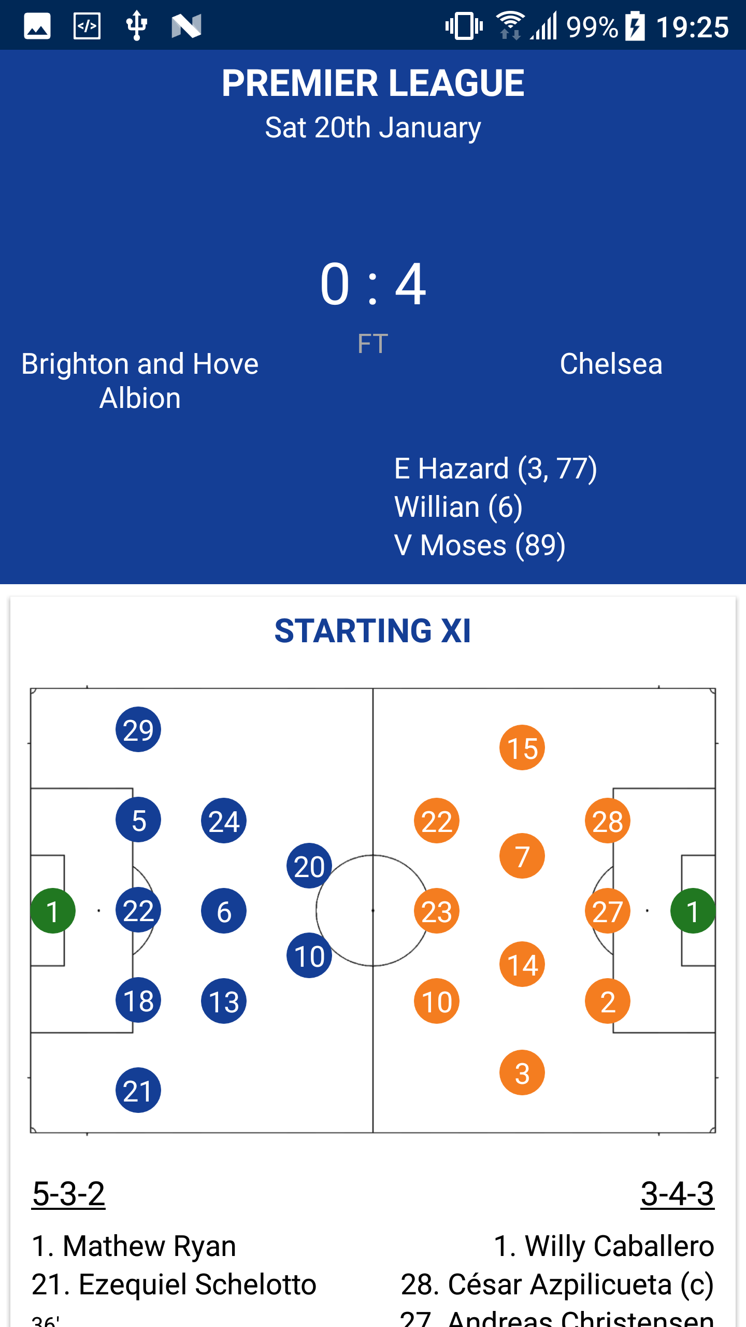The height and width of the screenshot is (1327, 746).
Task: Select Brighton player marker number 21
Action: 138,1090
